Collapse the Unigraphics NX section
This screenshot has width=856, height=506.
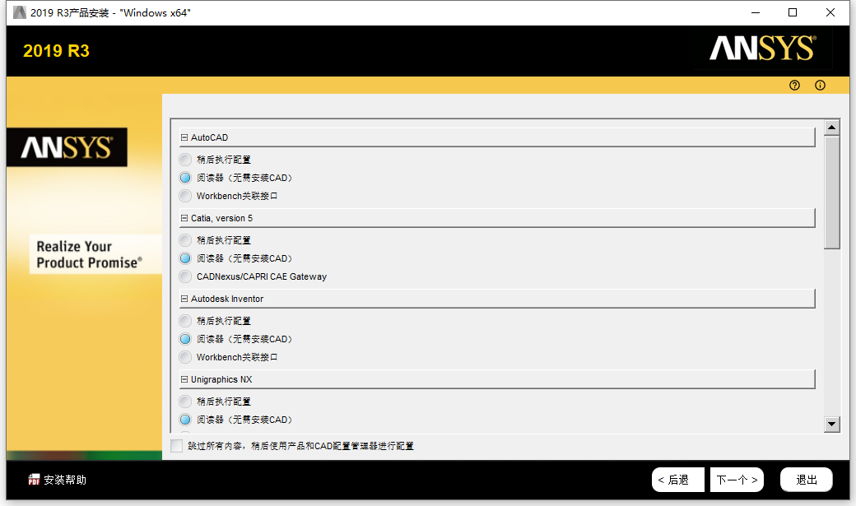(184, 379)
